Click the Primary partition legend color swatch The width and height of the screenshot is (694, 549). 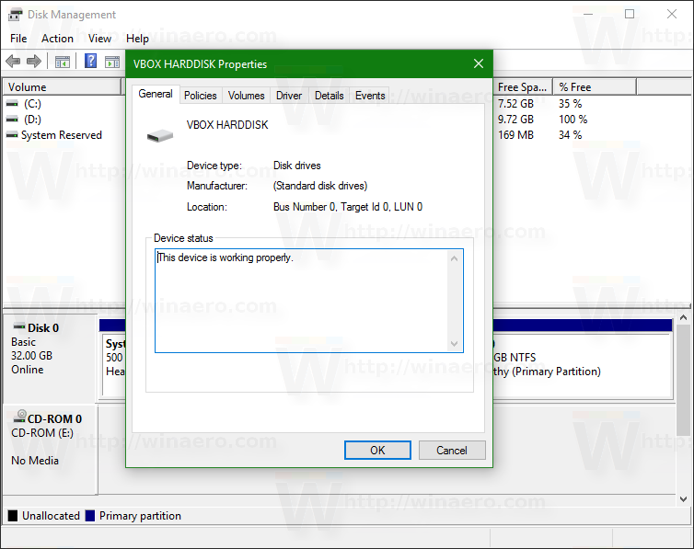pyautogui.click(x=90, y=516)
